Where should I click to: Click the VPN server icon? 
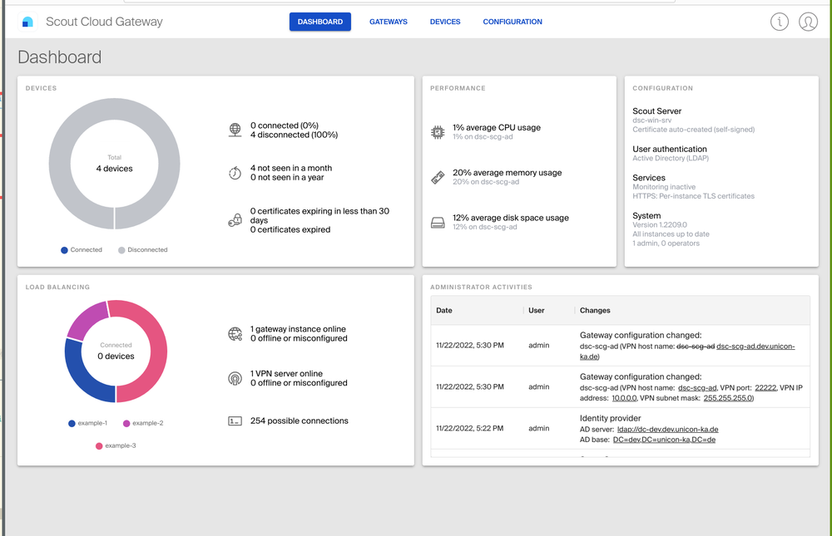(x=235, y=379)
